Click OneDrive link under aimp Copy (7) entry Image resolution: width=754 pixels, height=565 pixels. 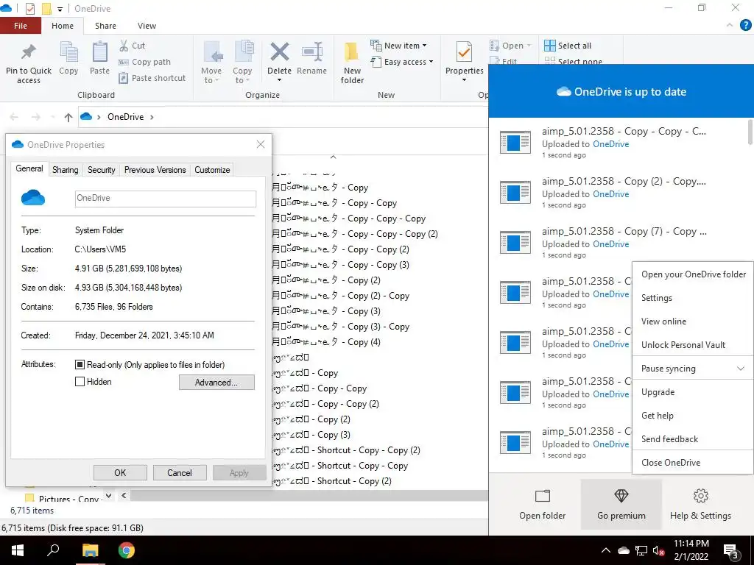click(x=610, y=244)
